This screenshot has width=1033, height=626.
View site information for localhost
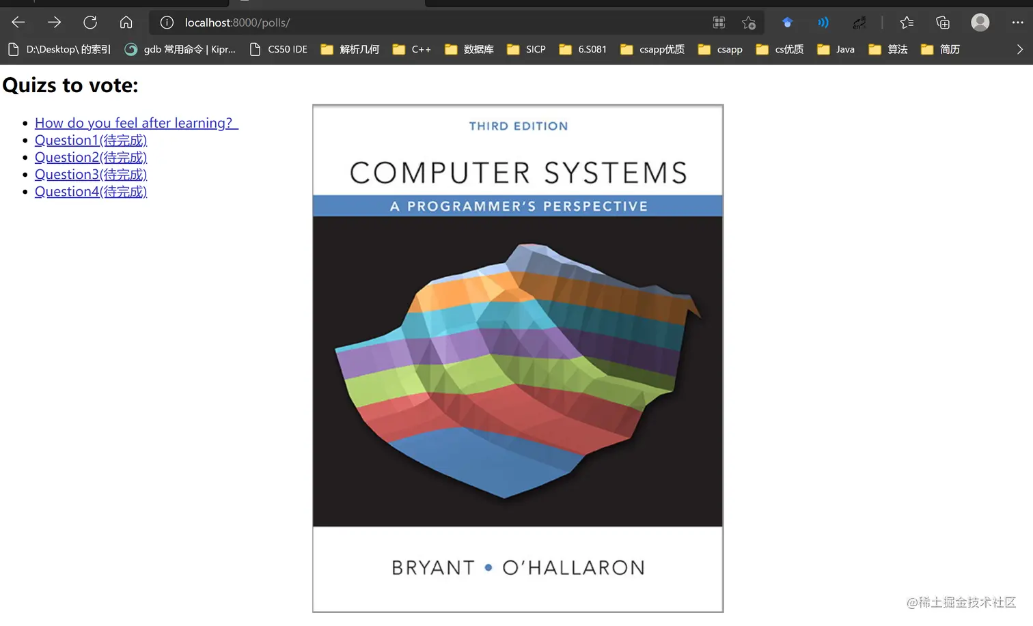(x=167, y=23)
